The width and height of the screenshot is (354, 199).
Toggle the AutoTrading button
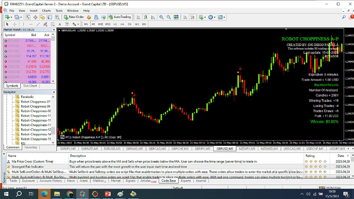coord(120,17)
